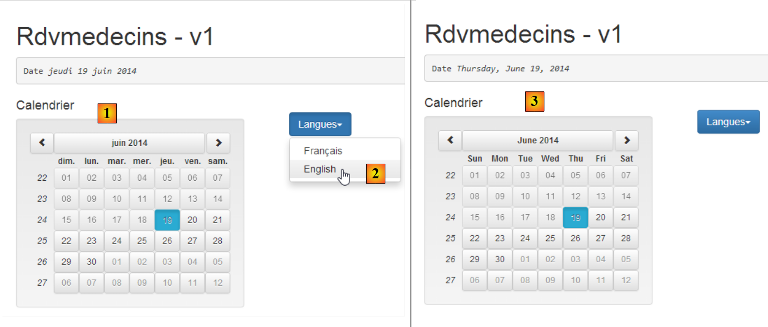Viewport: 768px width, 327px height.
Task: Click the 'juin 2014' month title button
Action: point(129,143)
